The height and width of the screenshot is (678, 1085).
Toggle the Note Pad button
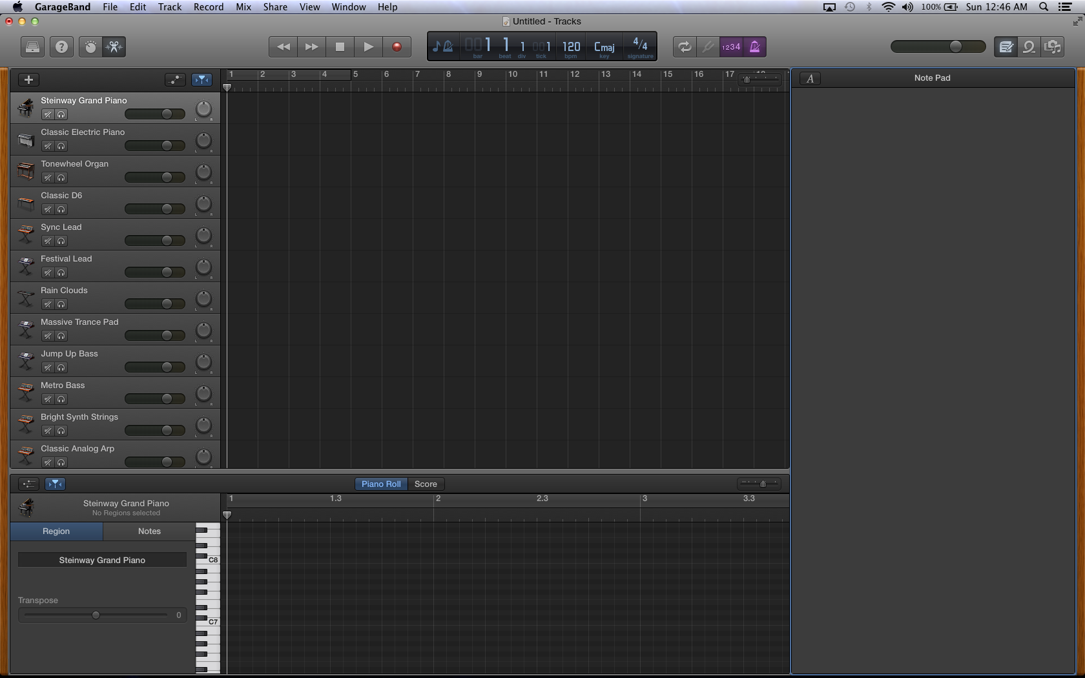click(x=1006, y=46)
